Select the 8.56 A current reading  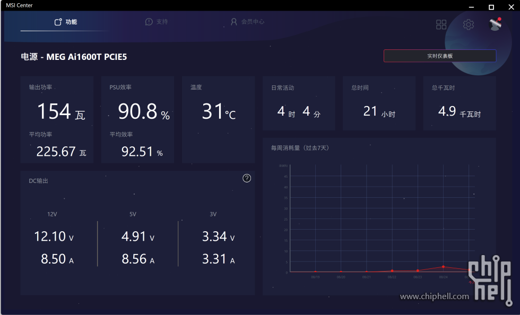[138, 259]
